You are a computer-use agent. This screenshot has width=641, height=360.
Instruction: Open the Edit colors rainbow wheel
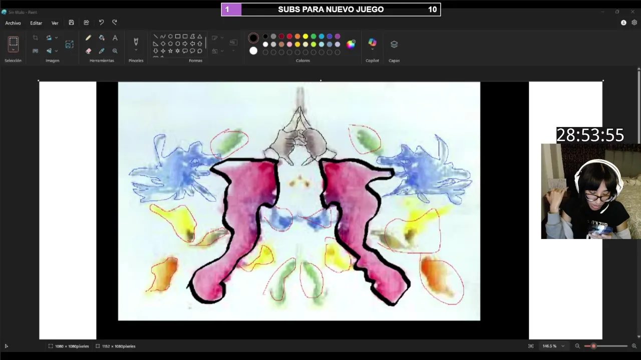click(351, 44)
